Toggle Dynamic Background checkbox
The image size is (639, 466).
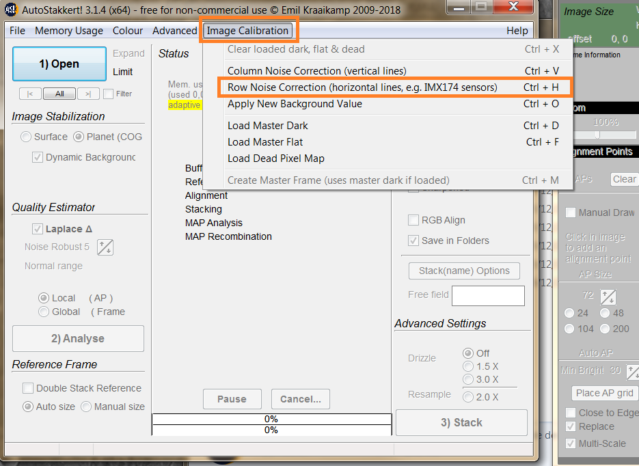(x=38, y=157)
